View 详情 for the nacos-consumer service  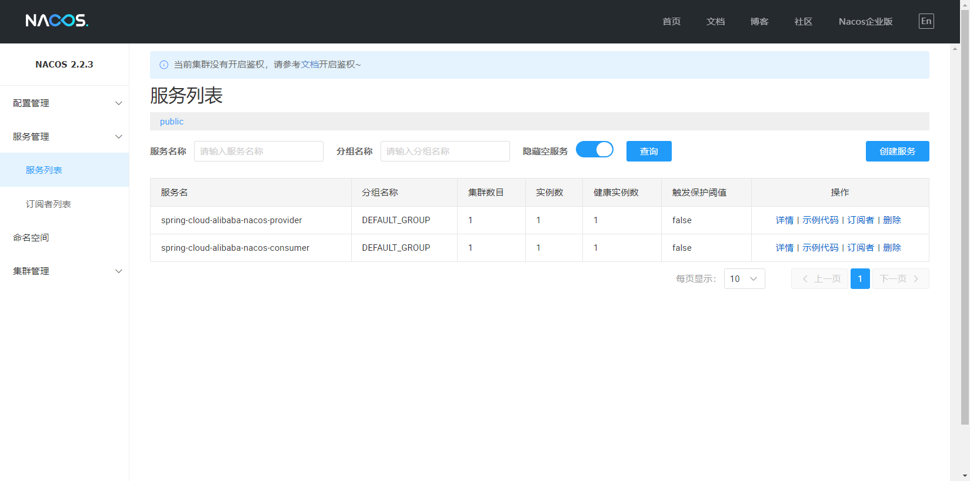point(784,248)
